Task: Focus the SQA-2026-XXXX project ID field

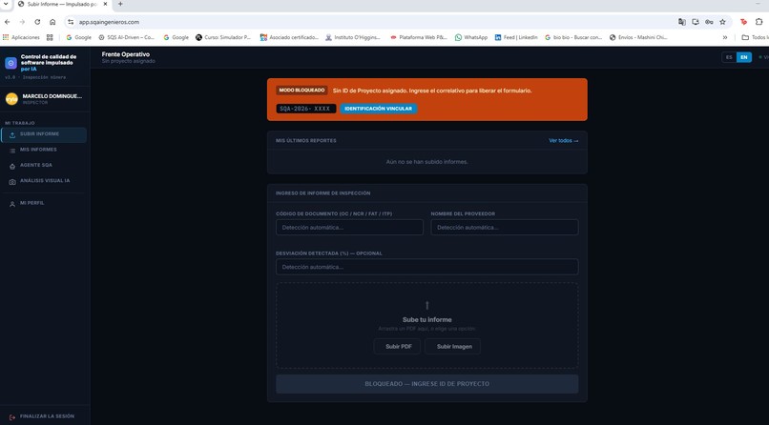Action: 306,109
